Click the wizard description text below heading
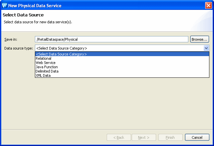The width and height of the screenshot is (214, 146). (38, 22)
